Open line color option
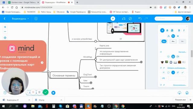This screenshot has height=109, width=193. 178,36
